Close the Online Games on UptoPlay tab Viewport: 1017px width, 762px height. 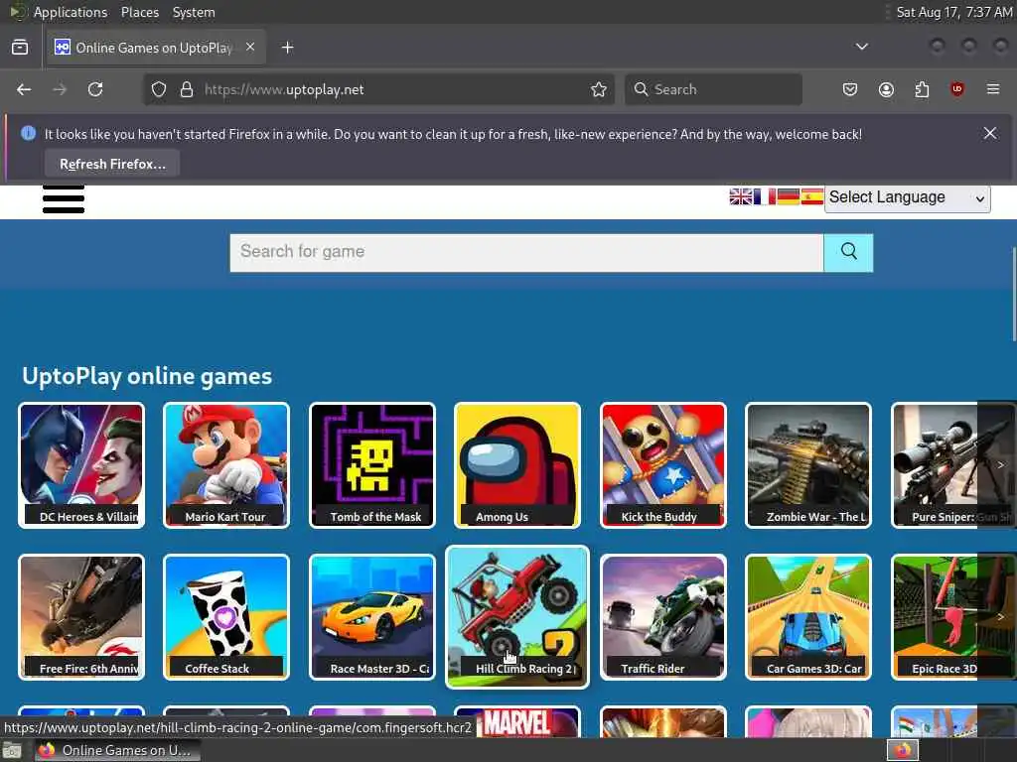[250, 48]
